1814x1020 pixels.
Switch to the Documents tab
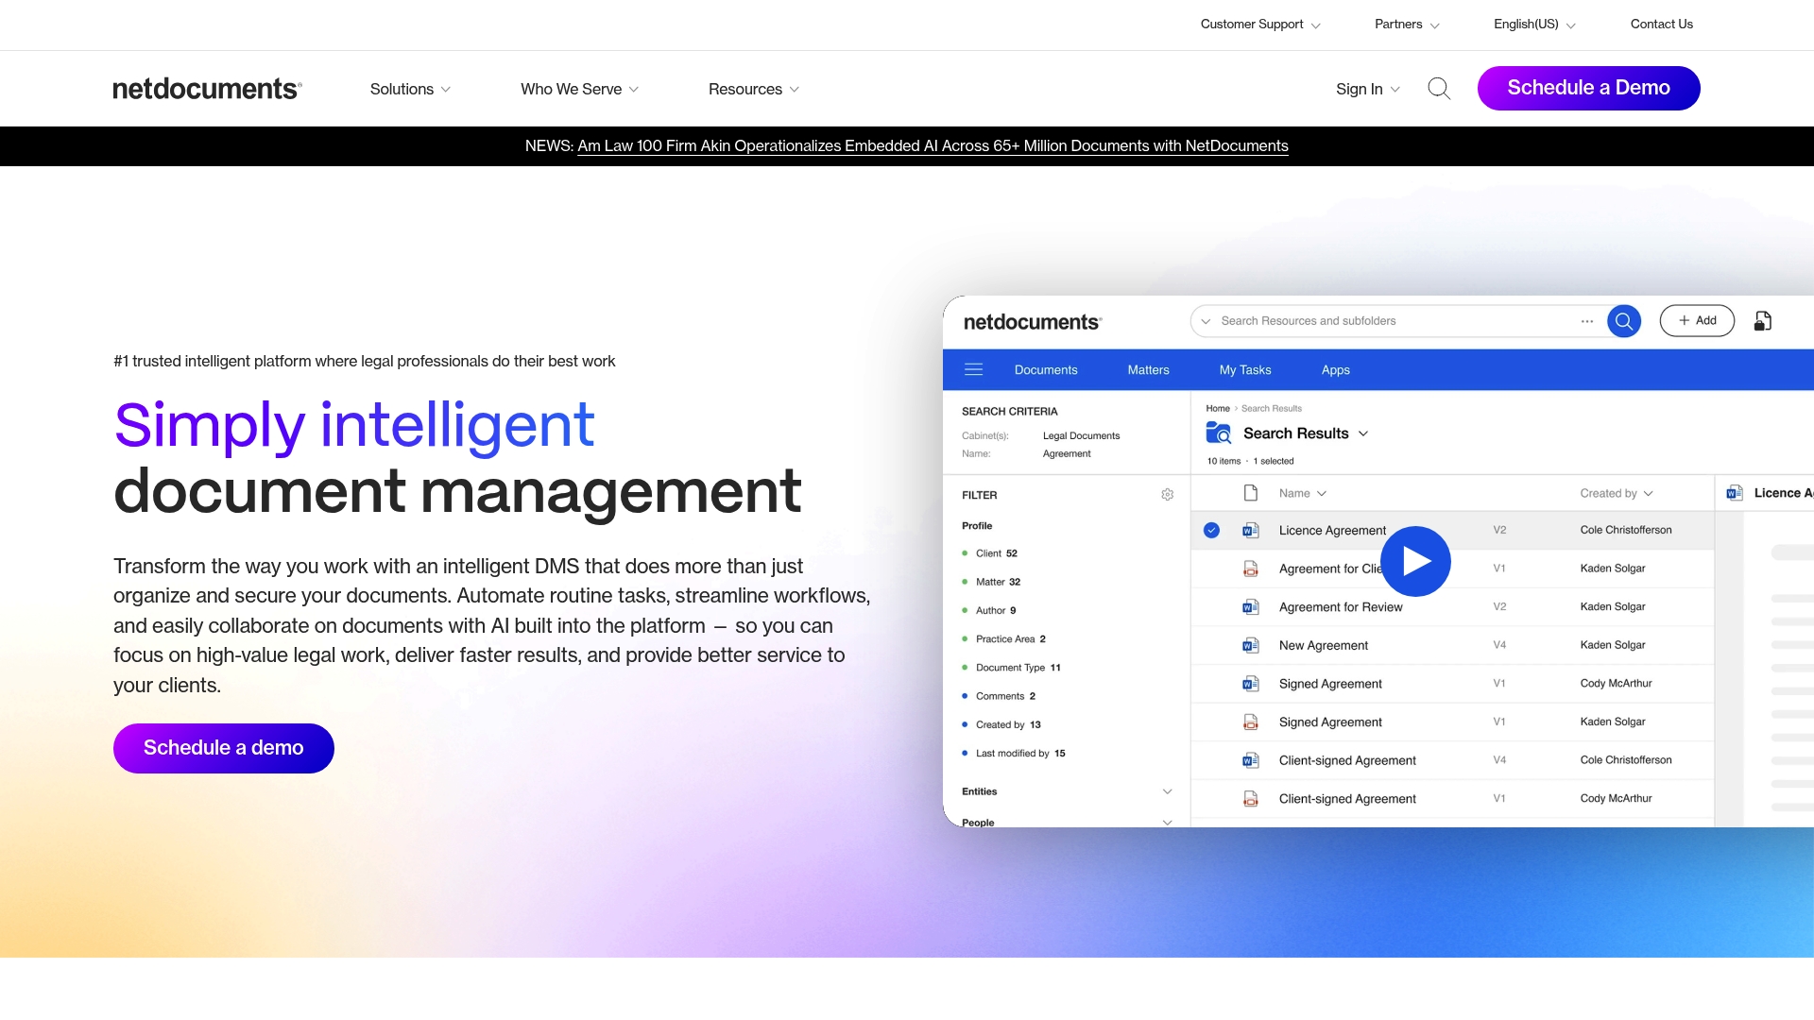(1045, 370)
